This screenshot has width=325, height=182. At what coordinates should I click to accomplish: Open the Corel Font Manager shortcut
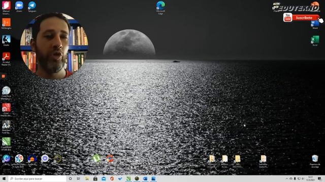tap(6, 93)
